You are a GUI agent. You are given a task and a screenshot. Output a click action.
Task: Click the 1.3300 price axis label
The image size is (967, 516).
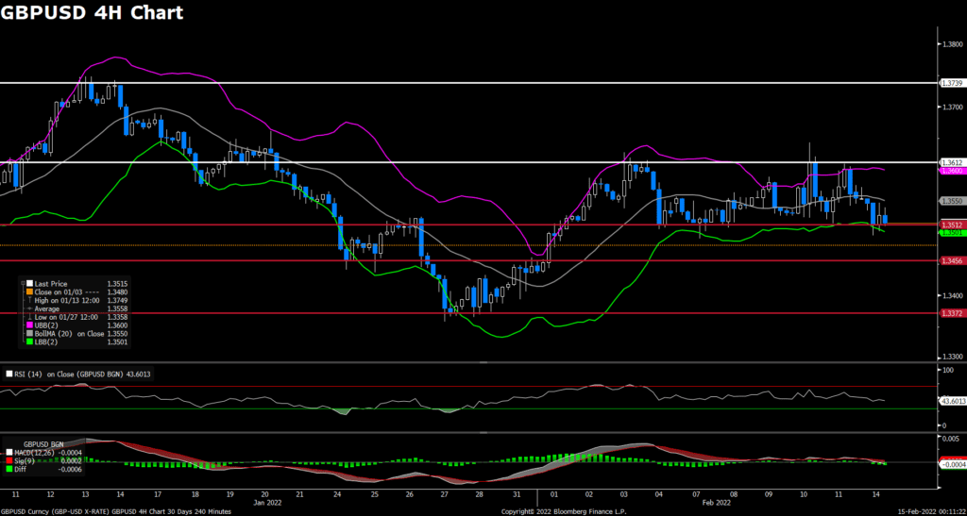(953, 358)
